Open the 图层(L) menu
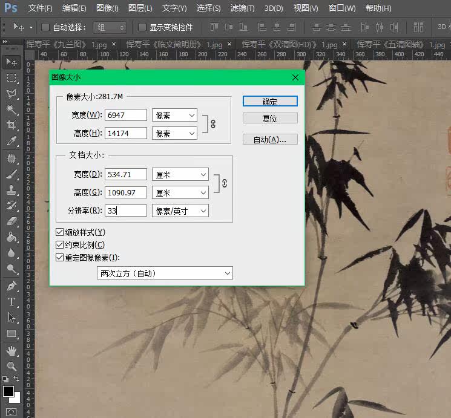The image size is (451, 418). point(140,8)
